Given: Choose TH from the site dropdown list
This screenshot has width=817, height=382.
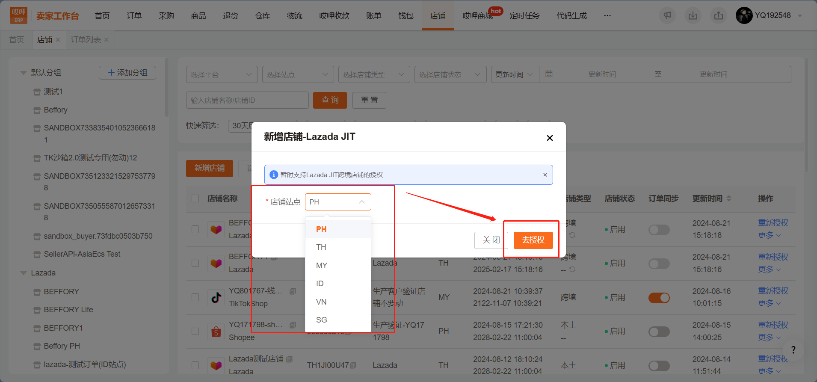Looking at the screenshot, I should click(338, 247).
